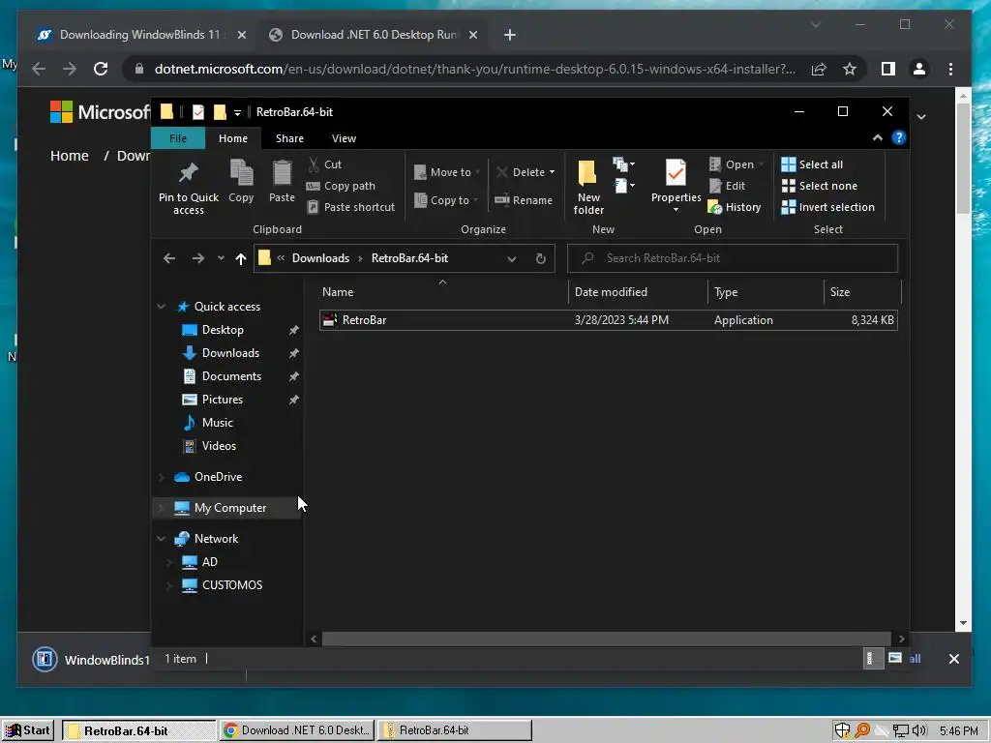Click the Paste ribbon icon

282,174
